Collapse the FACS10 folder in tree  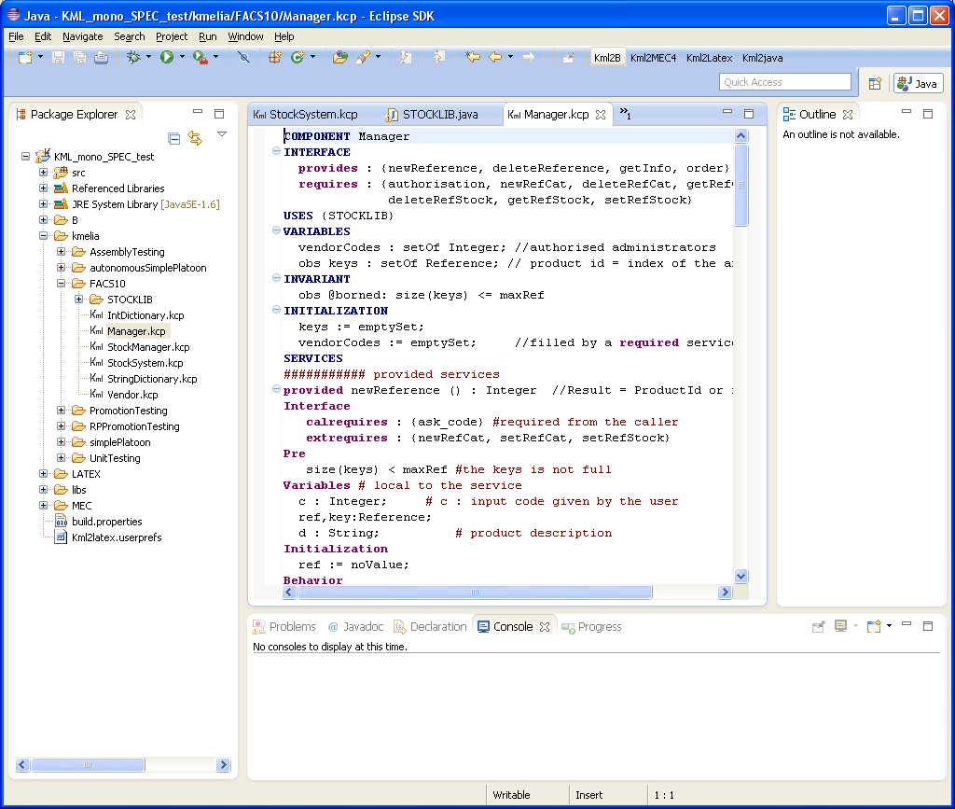coord(62,284)
